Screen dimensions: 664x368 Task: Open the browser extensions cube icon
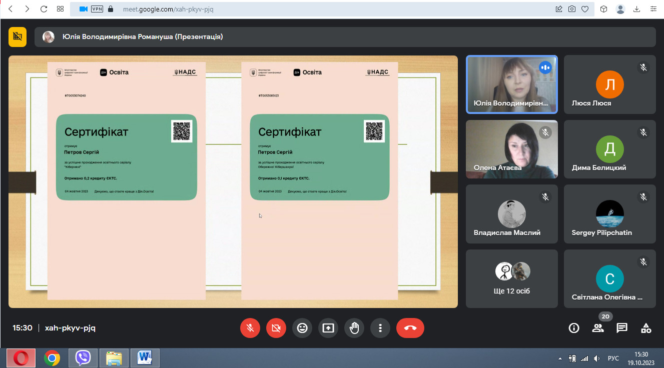[604, 9]
